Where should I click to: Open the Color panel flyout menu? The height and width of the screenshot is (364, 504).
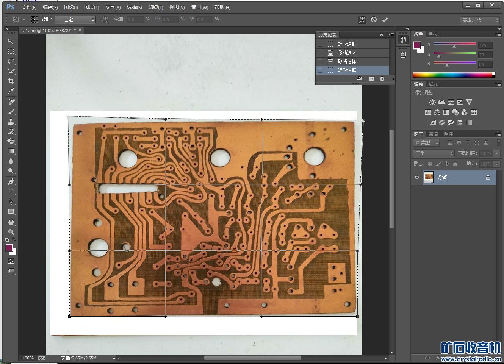498,34
